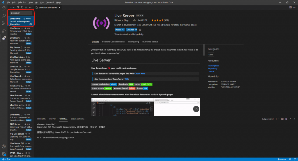Open the new terminal profile dropdown arrow

click(279, 119)
